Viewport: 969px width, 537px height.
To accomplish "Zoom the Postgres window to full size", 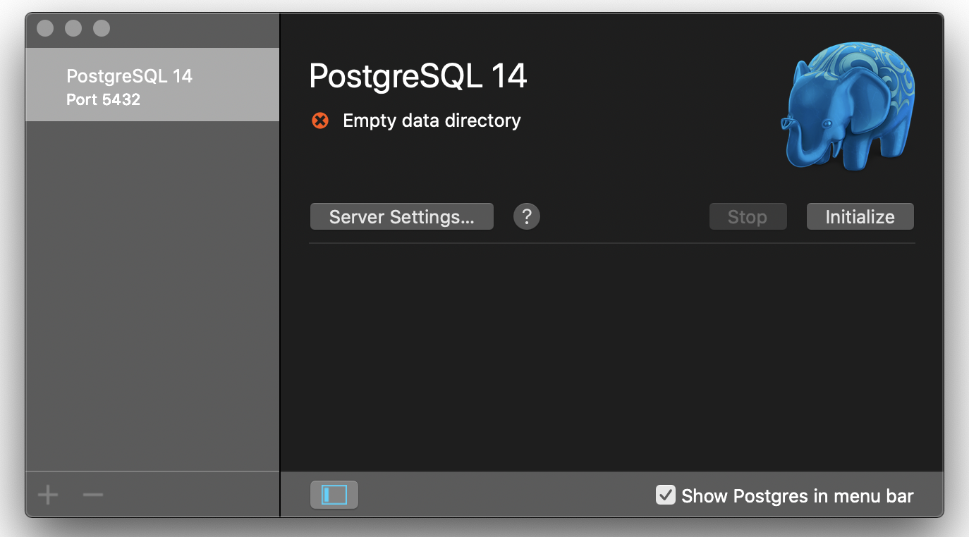I will (102, 28).
